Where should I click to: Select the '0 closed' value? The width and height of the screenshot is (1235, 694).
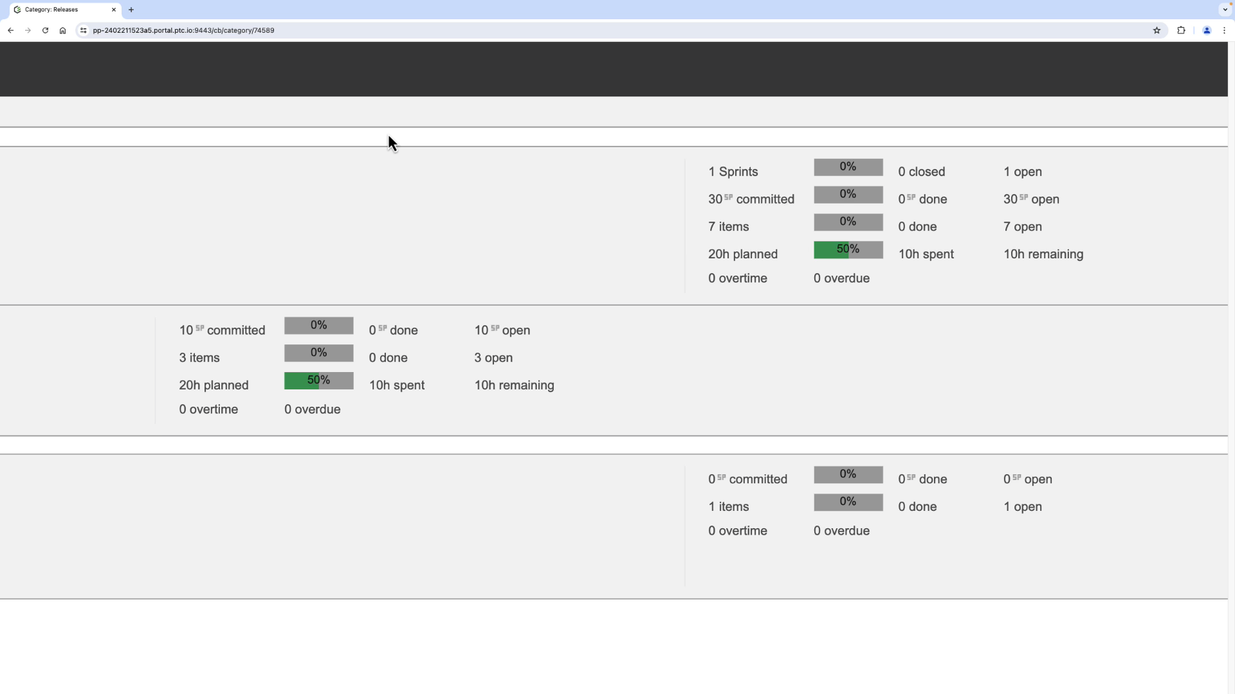click(x=921, y=172)
